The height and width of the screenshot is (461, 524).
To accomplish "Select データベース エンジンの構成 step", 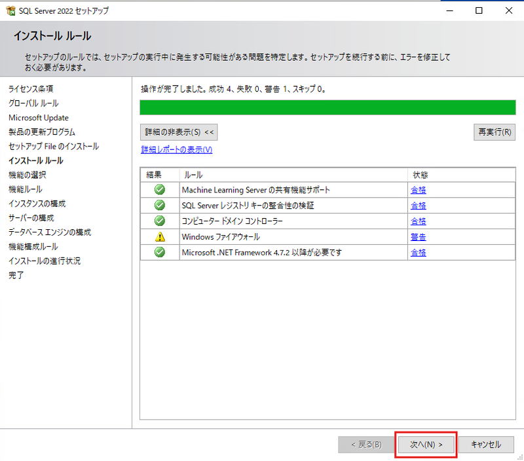I will (x=50, y=232).
